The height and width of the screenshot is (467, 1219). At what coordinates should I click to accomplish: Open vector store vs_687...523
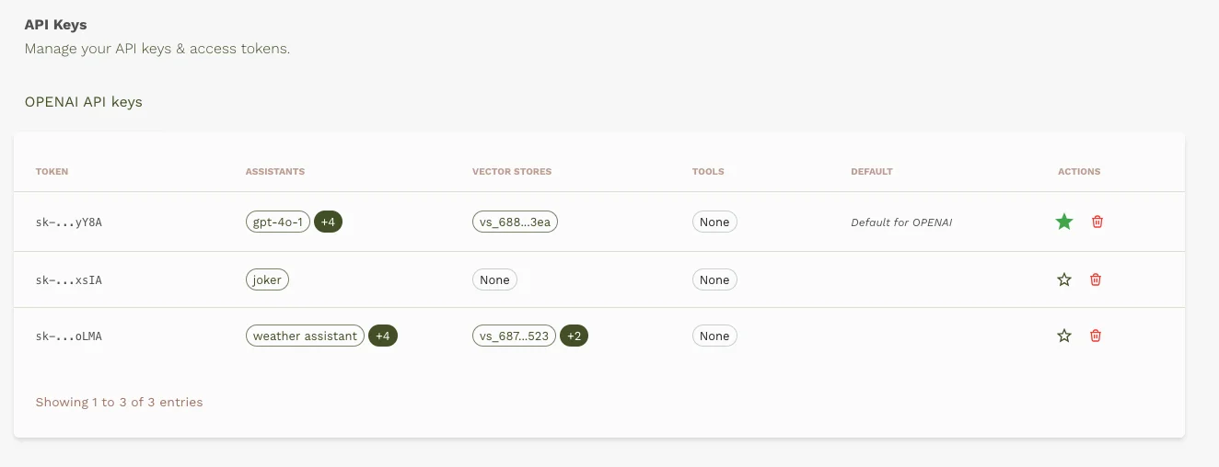514,336
